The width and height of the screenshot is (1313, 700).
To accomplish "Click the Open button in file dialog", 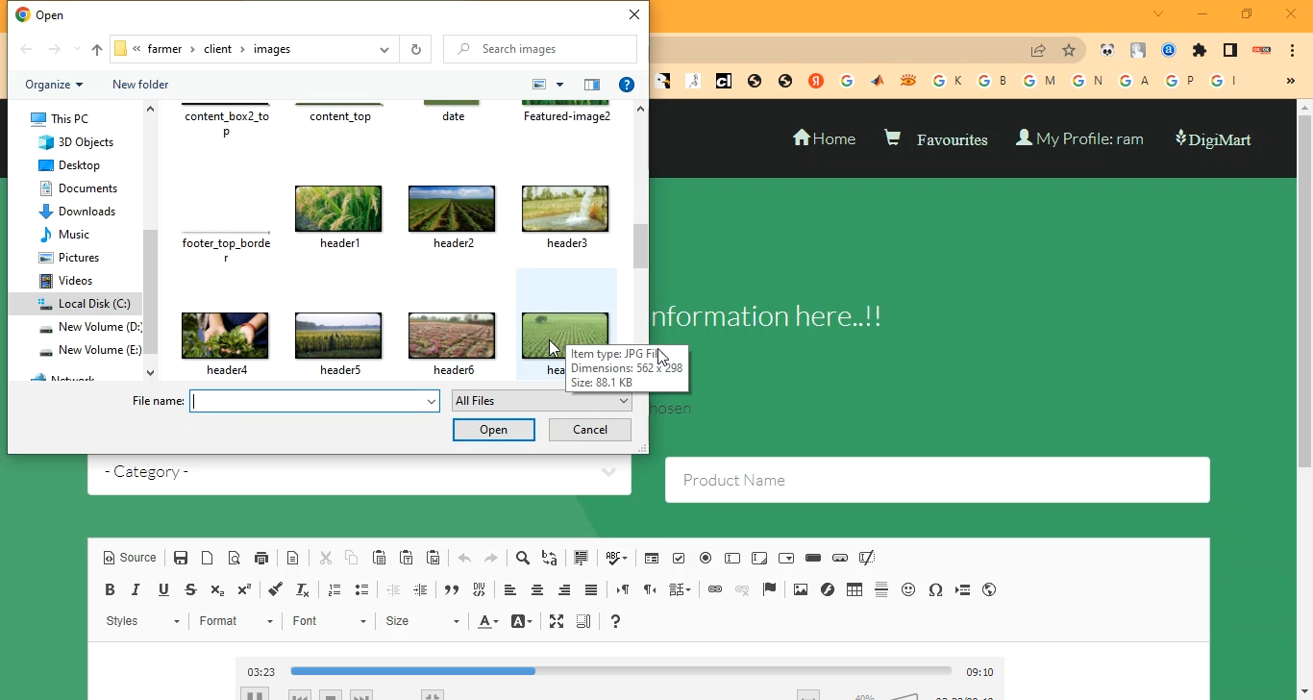I will click(493, 430).
